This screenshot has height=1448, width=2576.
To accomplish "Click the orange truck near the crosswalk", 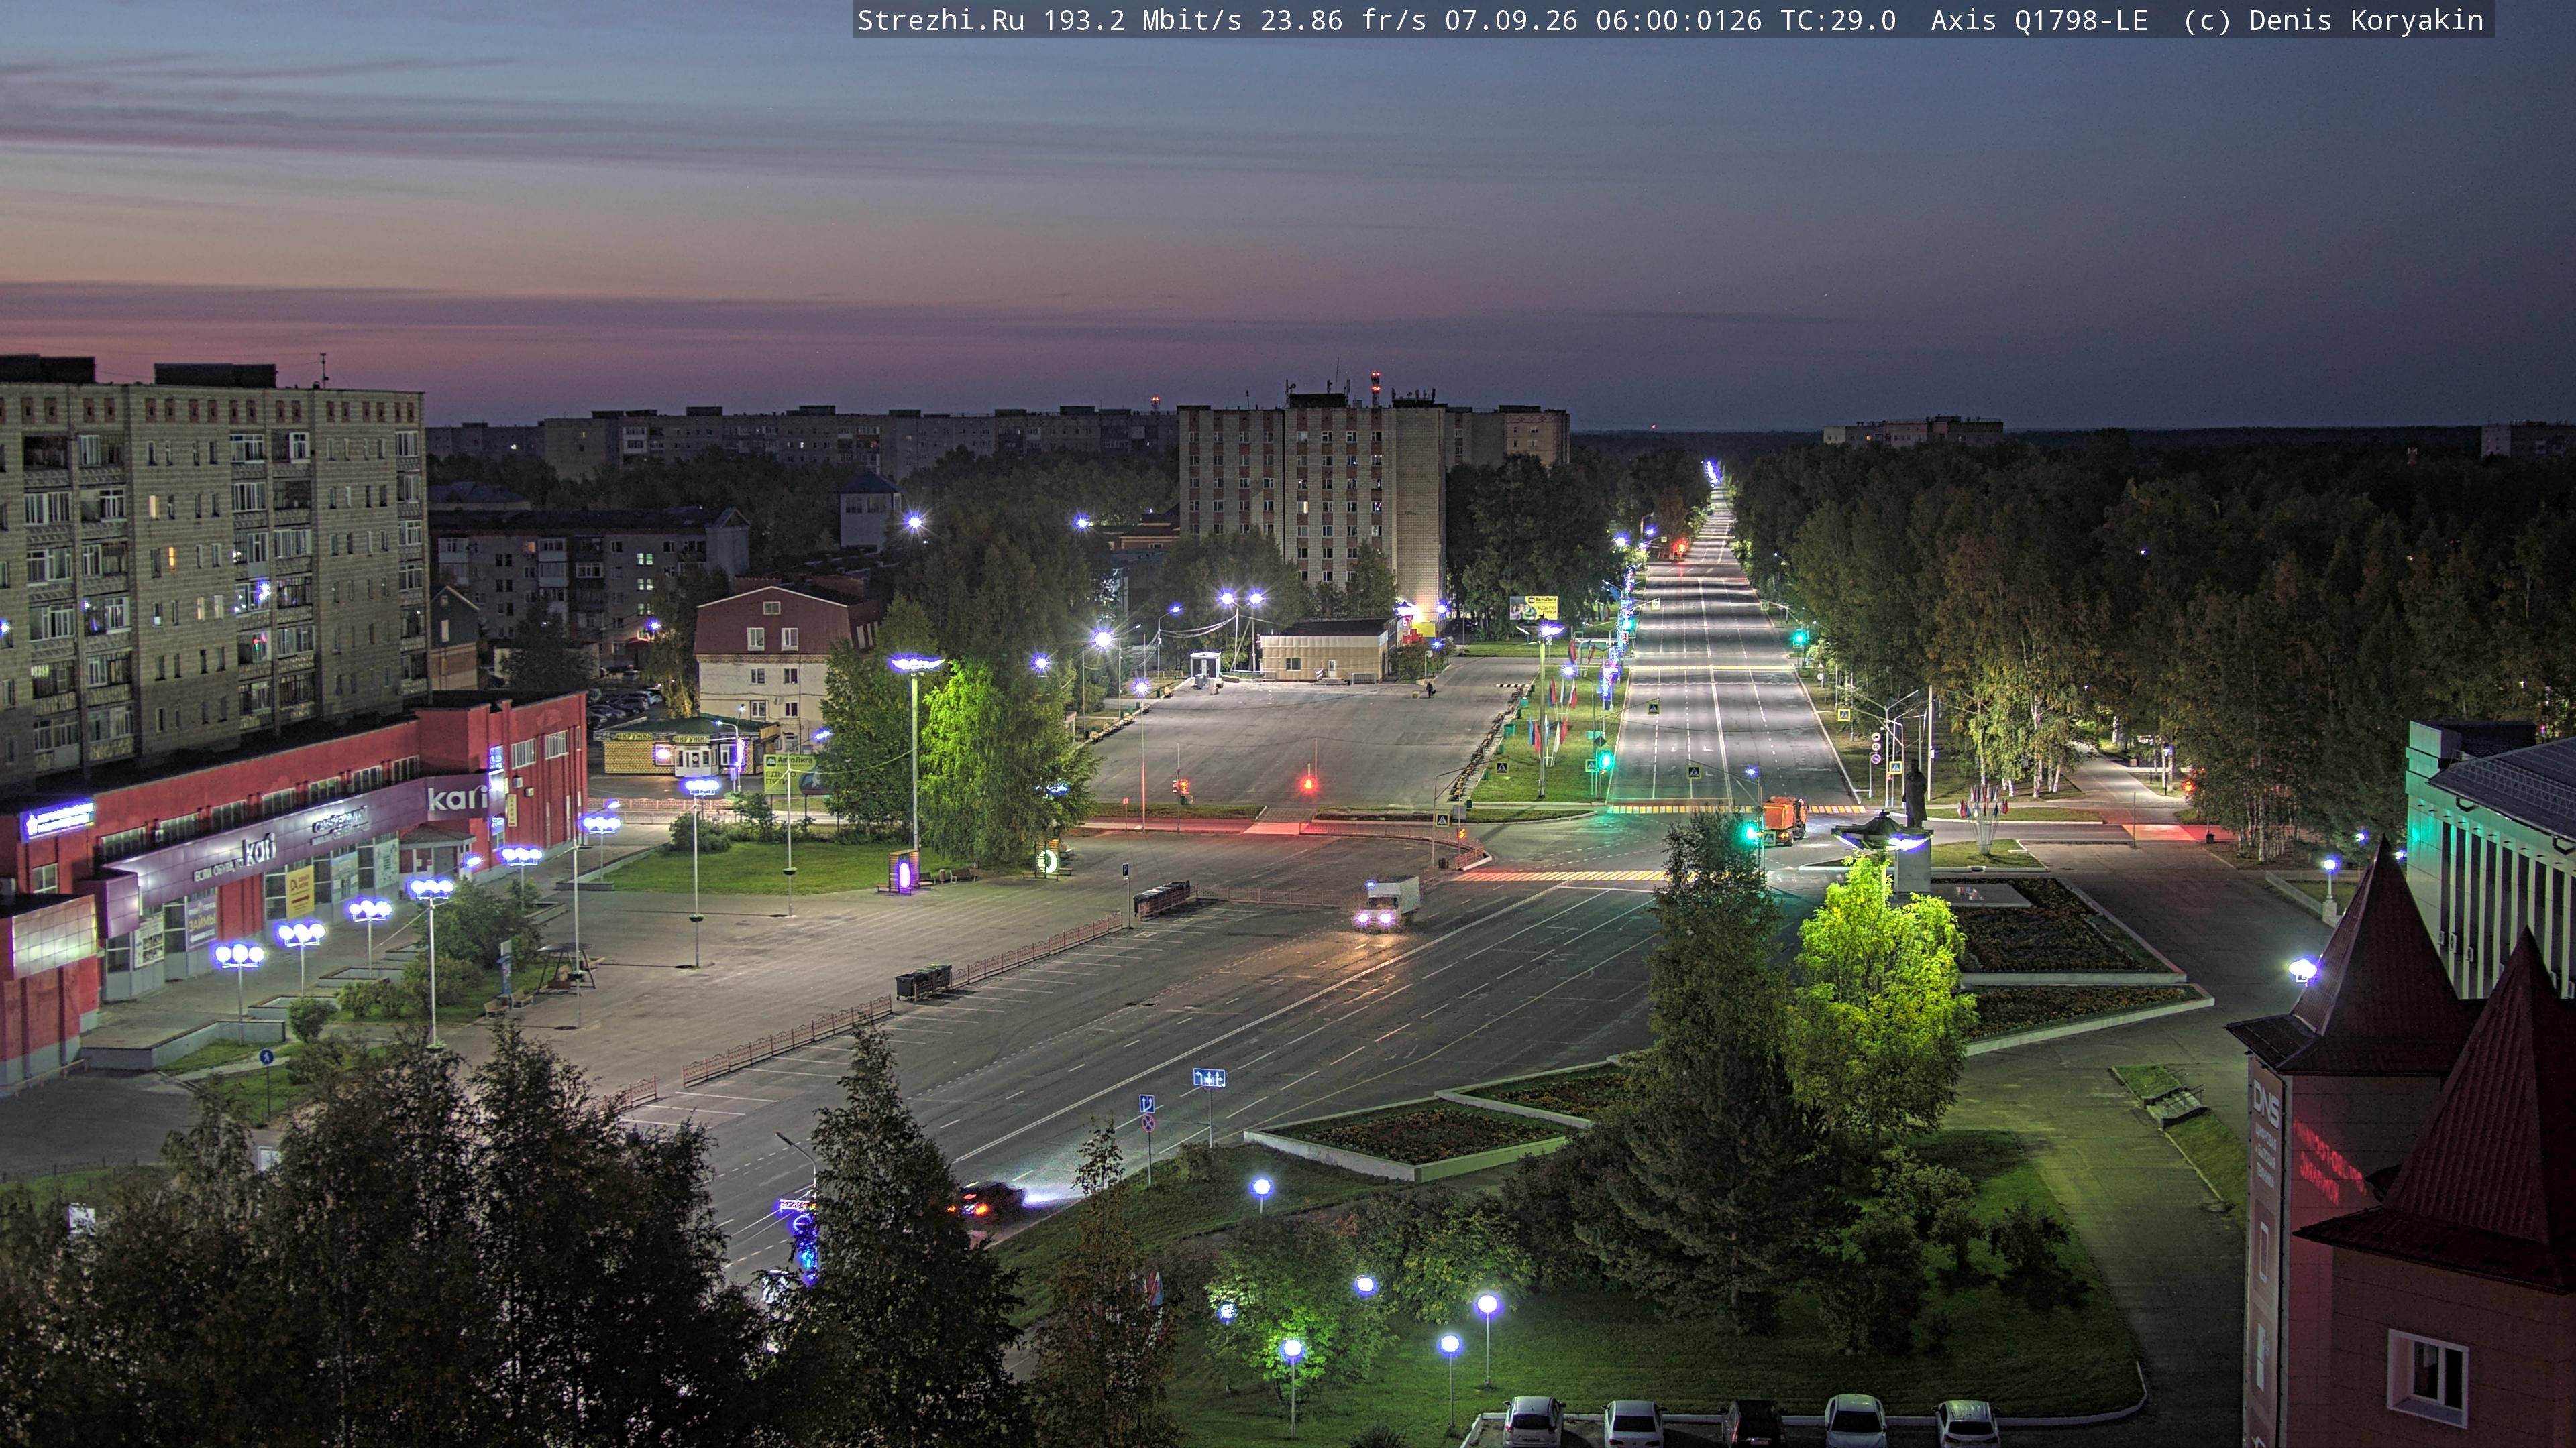I will pyautogui.click(x=1783, y=819).
